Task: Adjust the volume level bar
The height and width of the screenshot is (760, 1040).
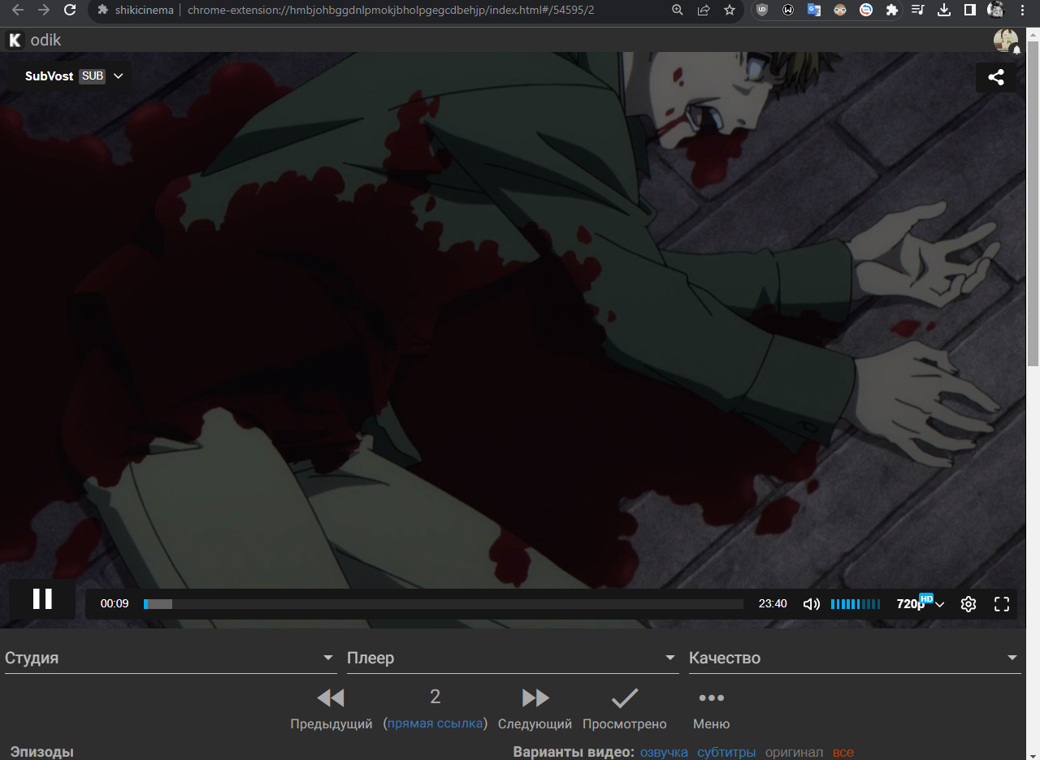Action: 855,604
